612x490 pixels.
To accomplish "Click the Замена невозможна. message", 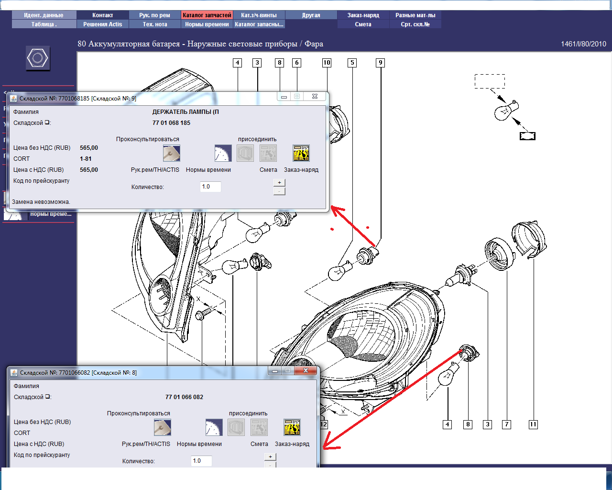I will (41, 202).
